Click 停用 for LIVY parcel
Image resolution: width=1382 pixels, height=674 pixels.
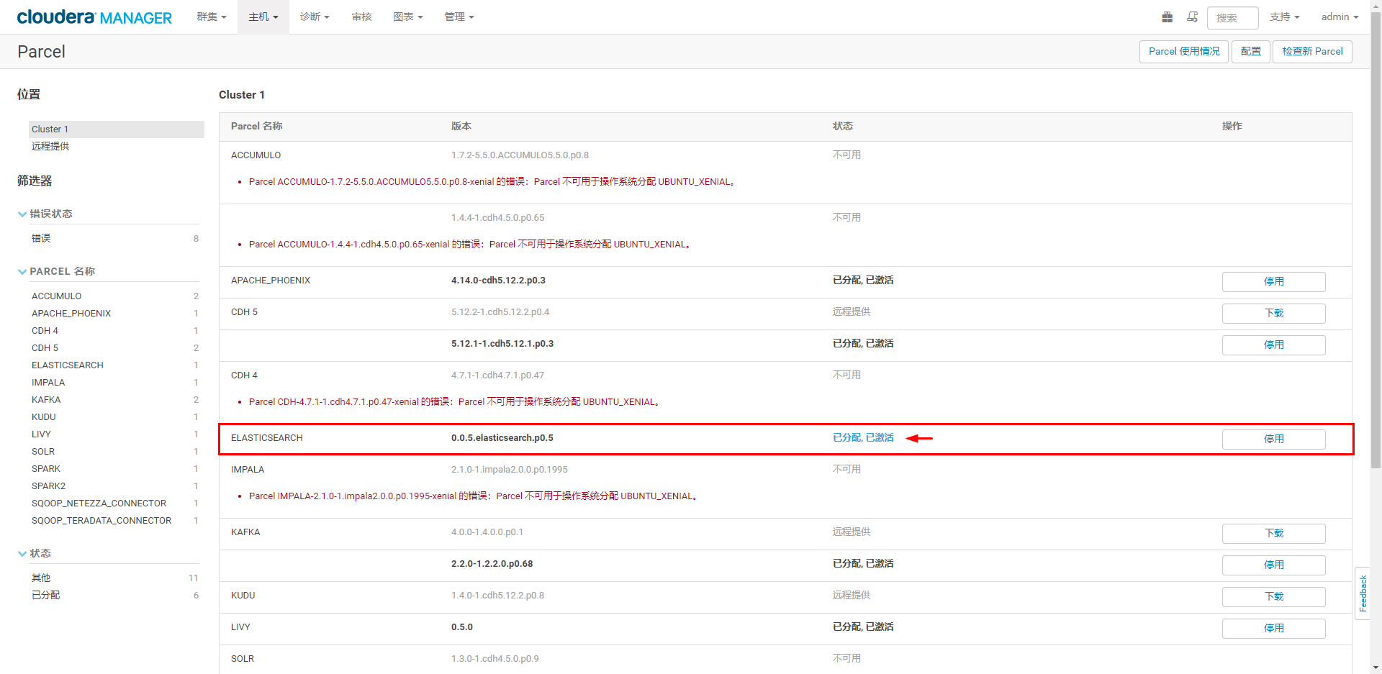(1273, 629)
